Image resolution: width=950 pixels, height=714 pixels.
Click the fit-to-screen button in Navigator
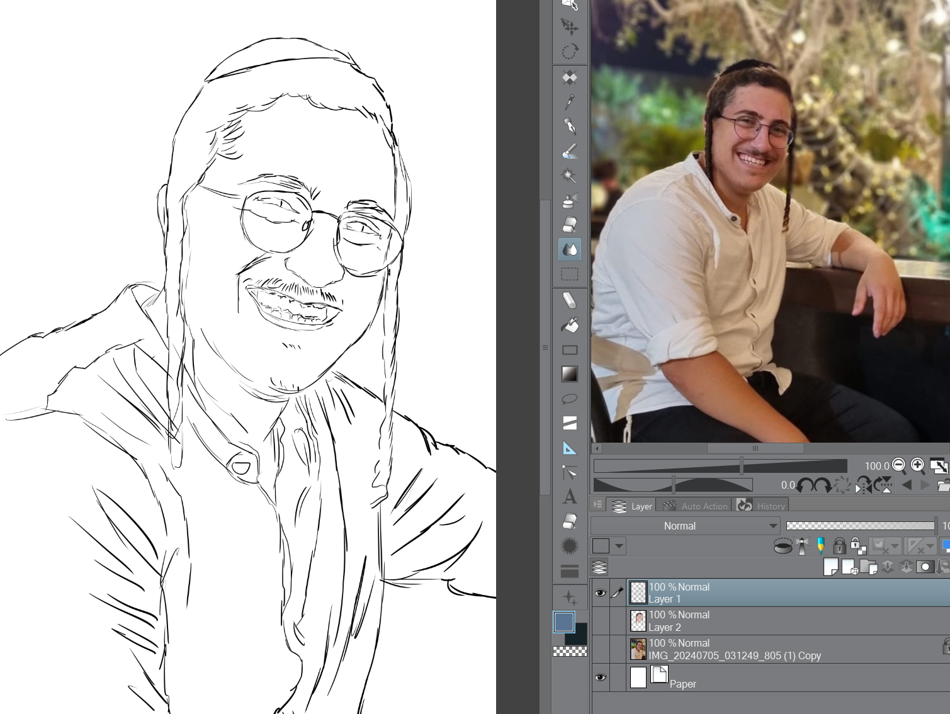coord(939,466)
